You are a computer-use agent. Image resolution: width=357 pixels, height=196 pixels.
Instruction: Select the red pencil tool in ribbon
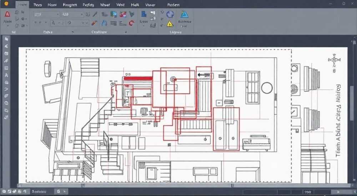[x=95, y=23]
